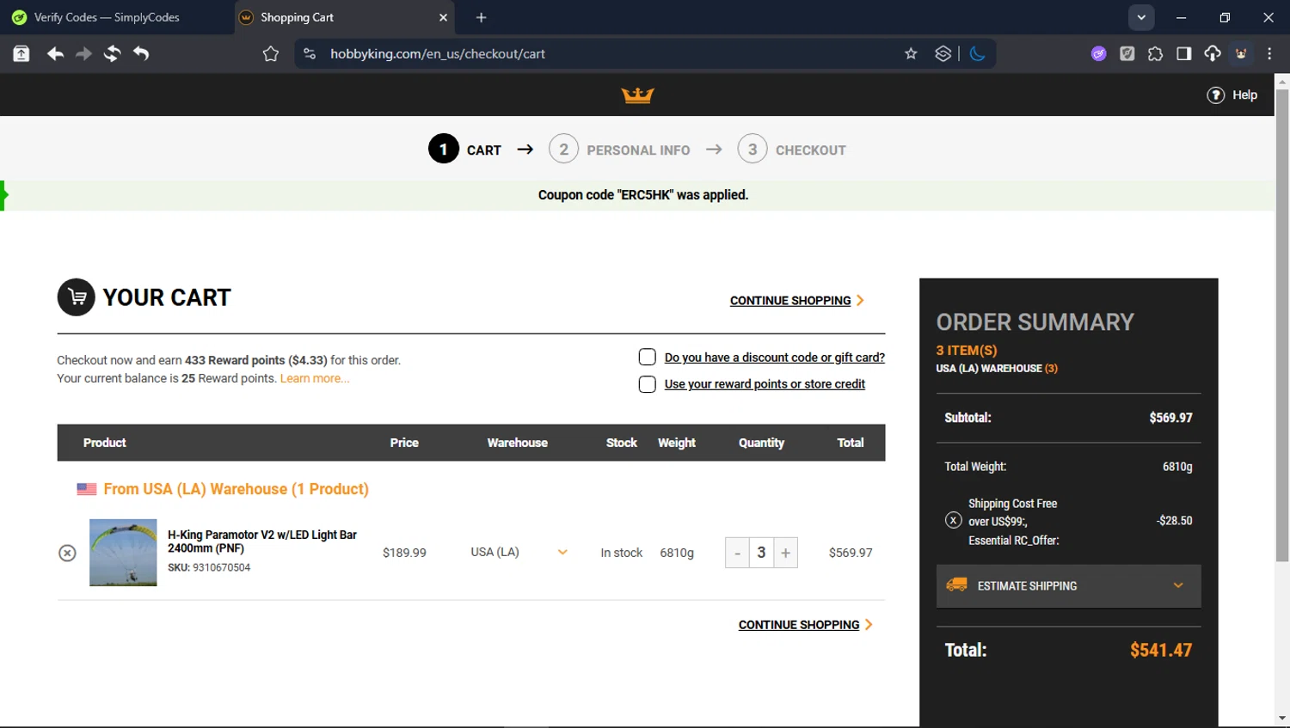Open the extensions puzzle piece icon

tap(1155, 53)
